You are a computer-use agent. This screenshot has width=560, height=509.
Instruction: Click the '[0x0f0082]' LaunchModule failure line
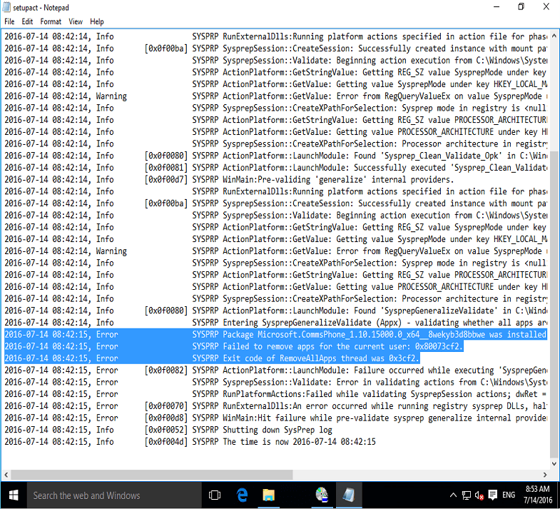275,371
